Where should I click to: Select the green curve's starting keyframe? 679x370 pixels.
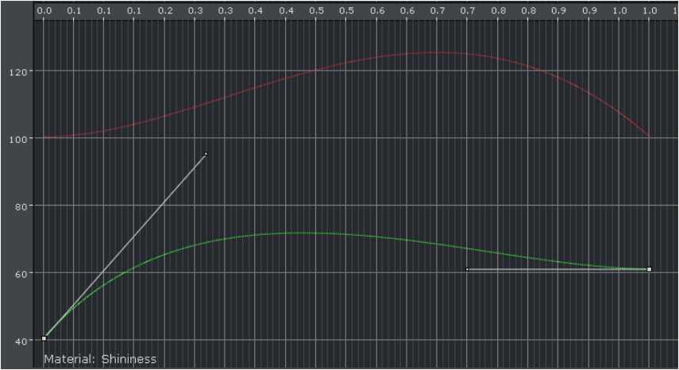(44, 338)
